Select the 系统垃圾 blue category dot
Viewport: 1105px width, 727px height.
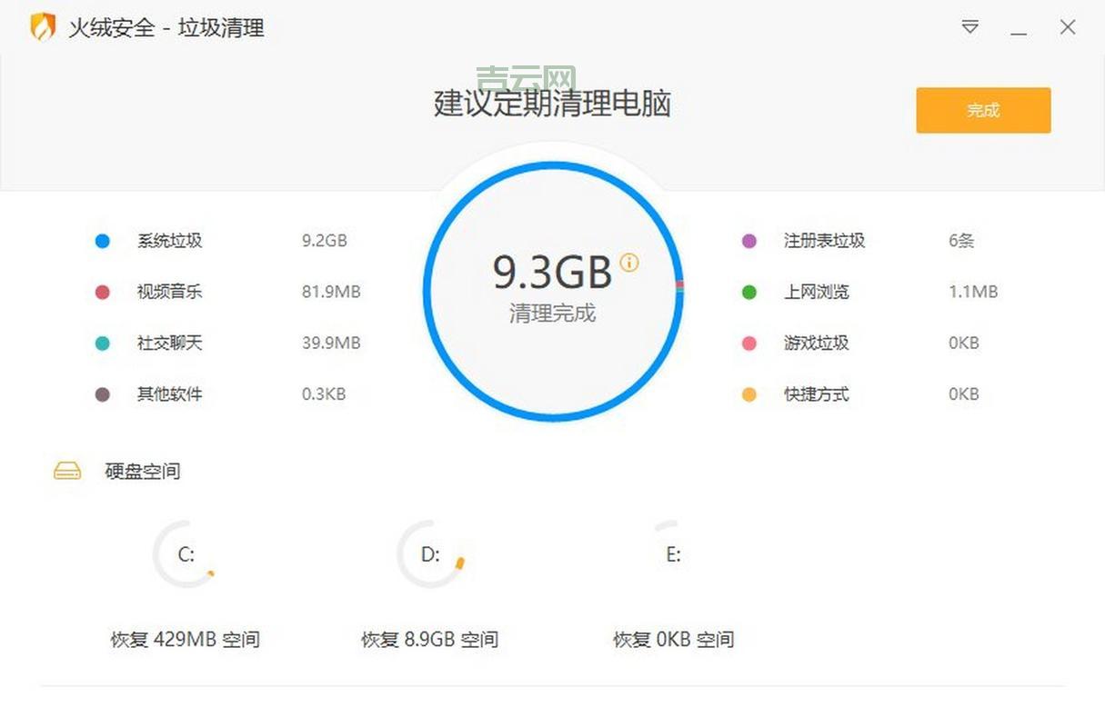(x=101, y=241)
